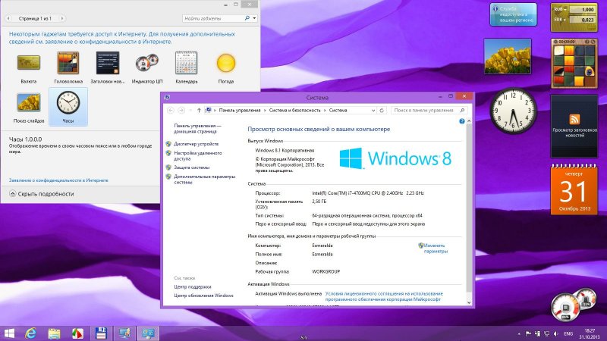The width and height of the screenshot is (607, 341).
Task: Click Панель управления in the breadcrumb
Action: click(240, 110)
